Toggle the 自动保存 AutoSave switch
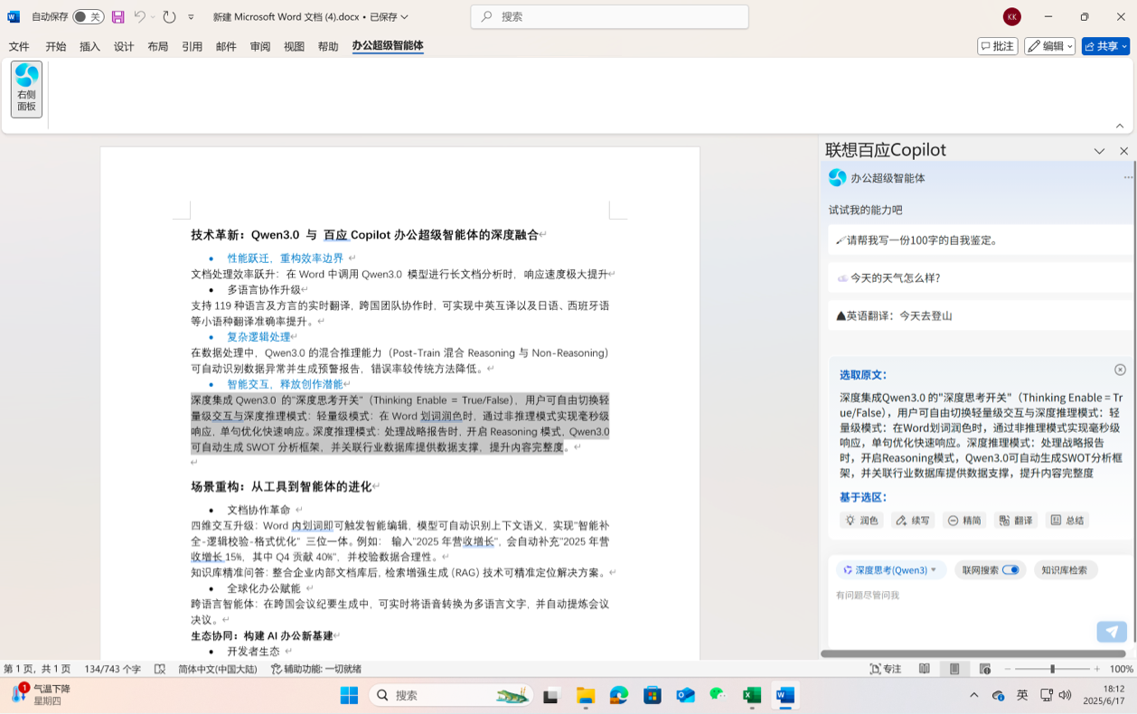 click(x=88, y=17)
